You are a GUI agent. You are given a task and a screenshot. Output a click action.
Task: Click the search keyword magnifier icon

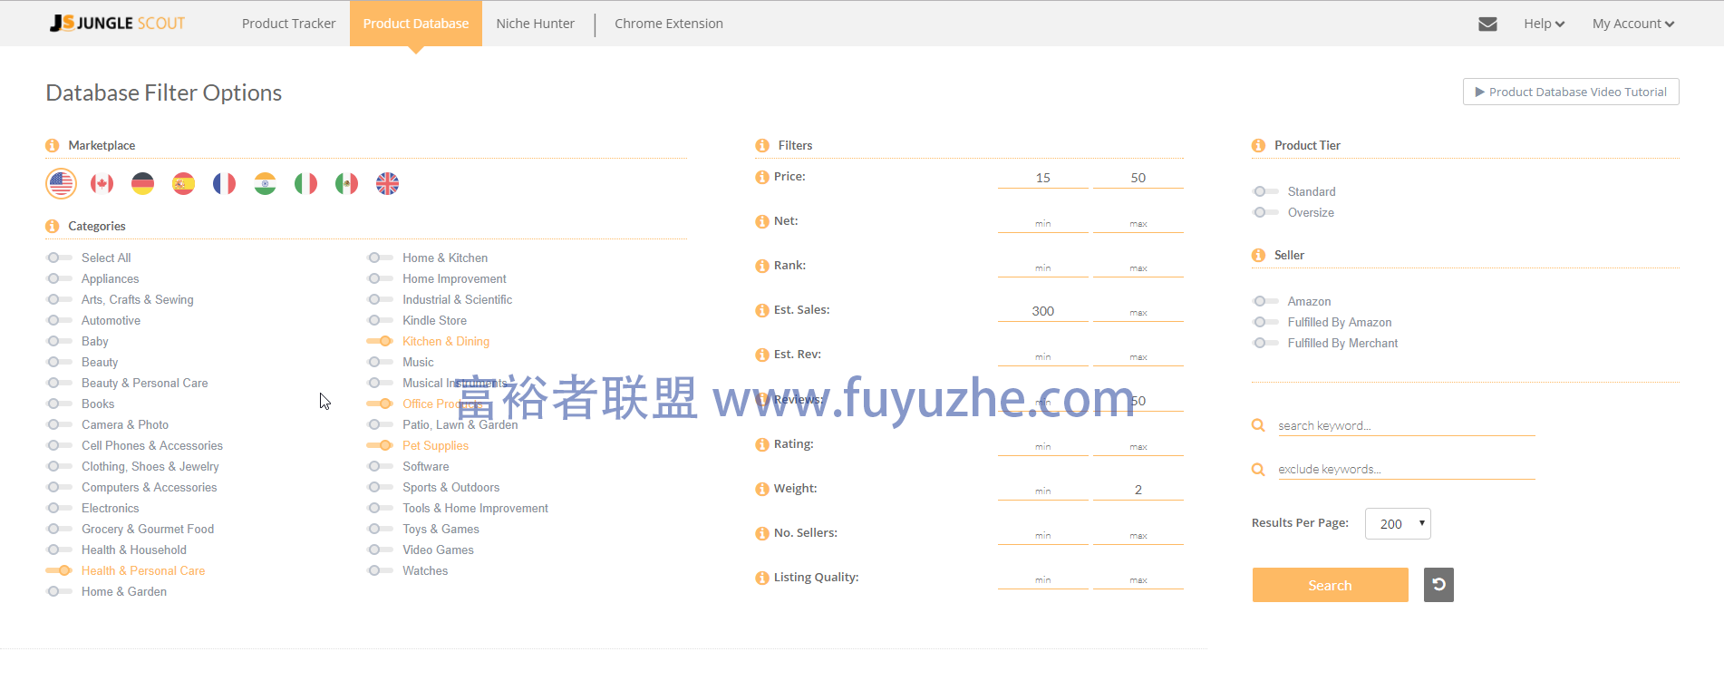[x=1259, y=425]
